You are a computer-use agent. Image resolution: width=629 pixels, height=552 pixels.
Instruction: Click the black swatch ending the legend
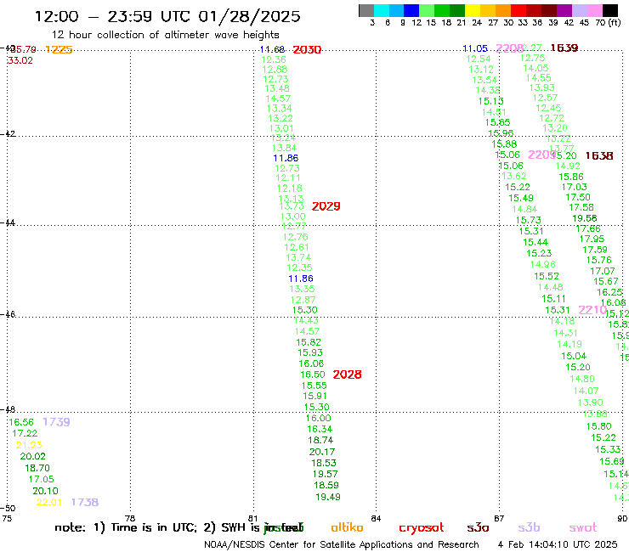pos(610,10)
